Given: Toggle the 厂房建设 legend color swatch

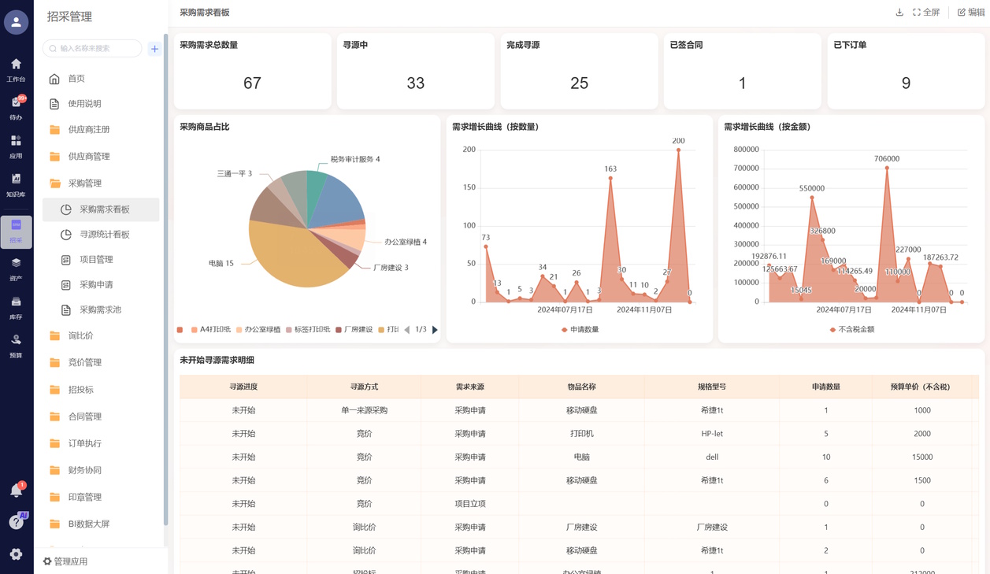Looking at the screenshot, I should click(339, 330).
